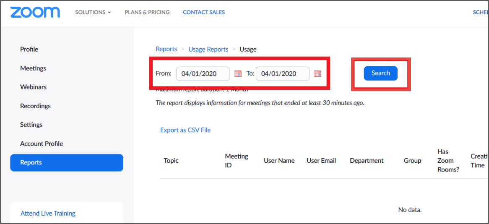
Task: Click the From date input field
Action: 203,74
